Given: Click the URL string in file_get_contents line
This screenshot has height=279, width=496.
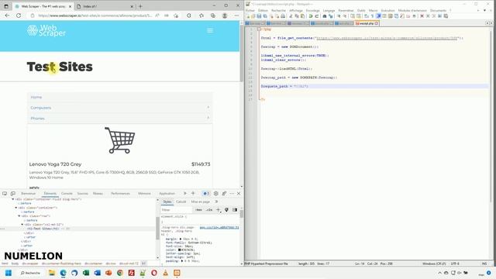Looking at the screenshot, I should 387,38.
